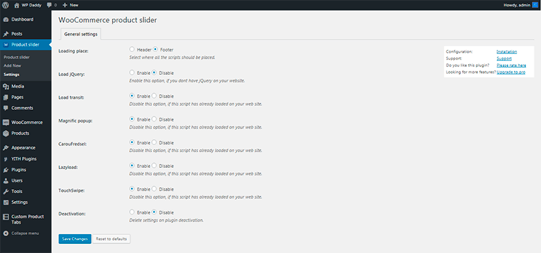Click Please rate here link
This screenshot has height=253, width=541.
tap(511, 66)
